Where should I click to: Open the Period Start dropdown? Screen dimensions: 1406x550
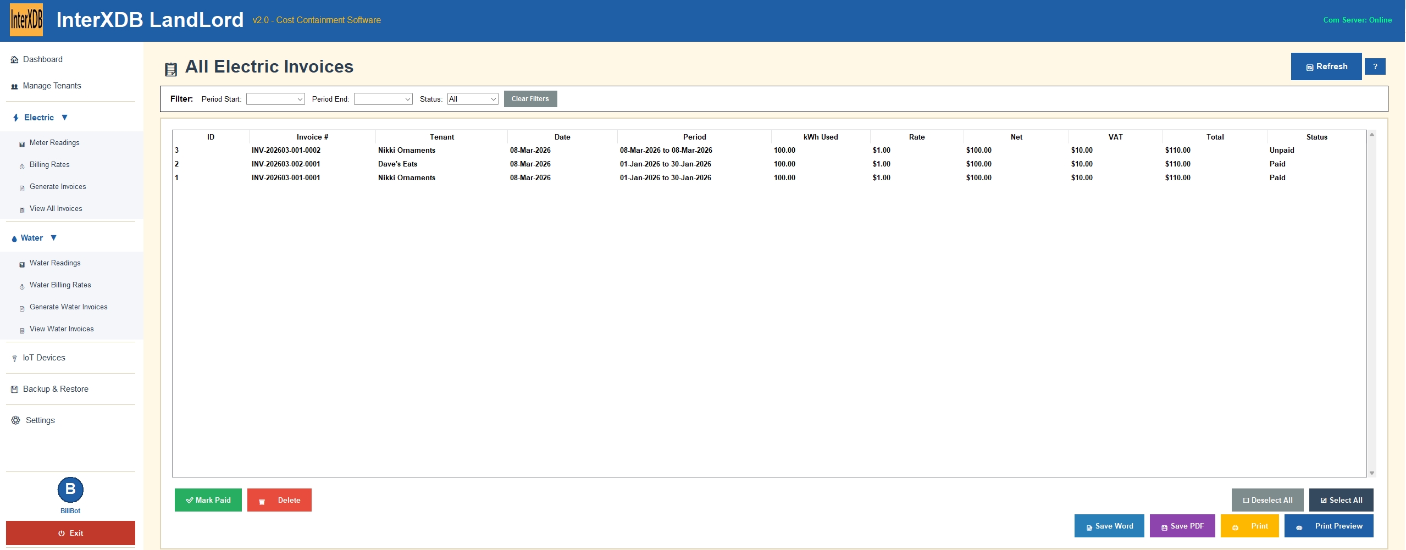(x=275, y=99)
